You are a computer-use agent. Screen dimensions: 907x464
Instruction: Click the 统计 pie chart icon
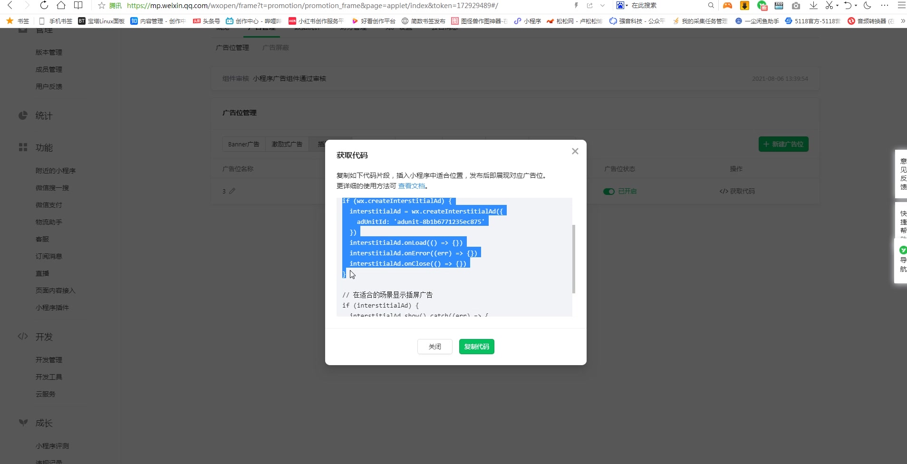pyautogui.click(x=23, y=116)
